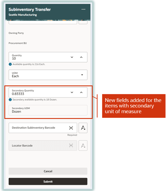Screen dimensions: 166x191
Task: Click the Cancel button
Action: tap(48, 171)
